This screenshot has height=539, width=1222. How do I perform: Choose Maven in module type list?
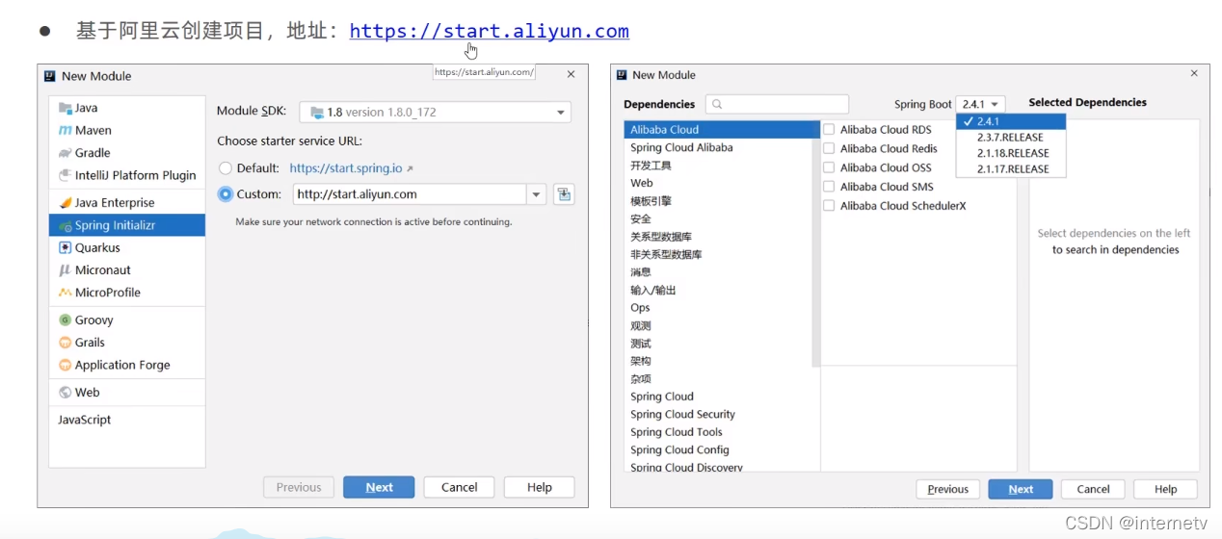(x=127, y=130)
